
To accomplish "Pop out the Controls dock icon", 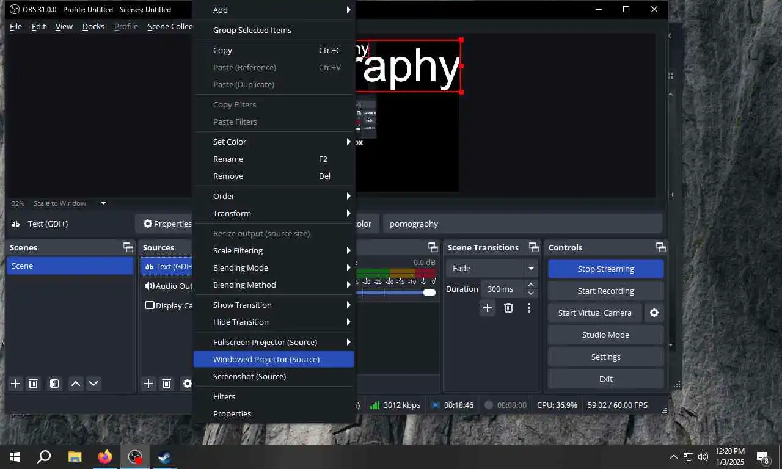I will coord(661,247).
